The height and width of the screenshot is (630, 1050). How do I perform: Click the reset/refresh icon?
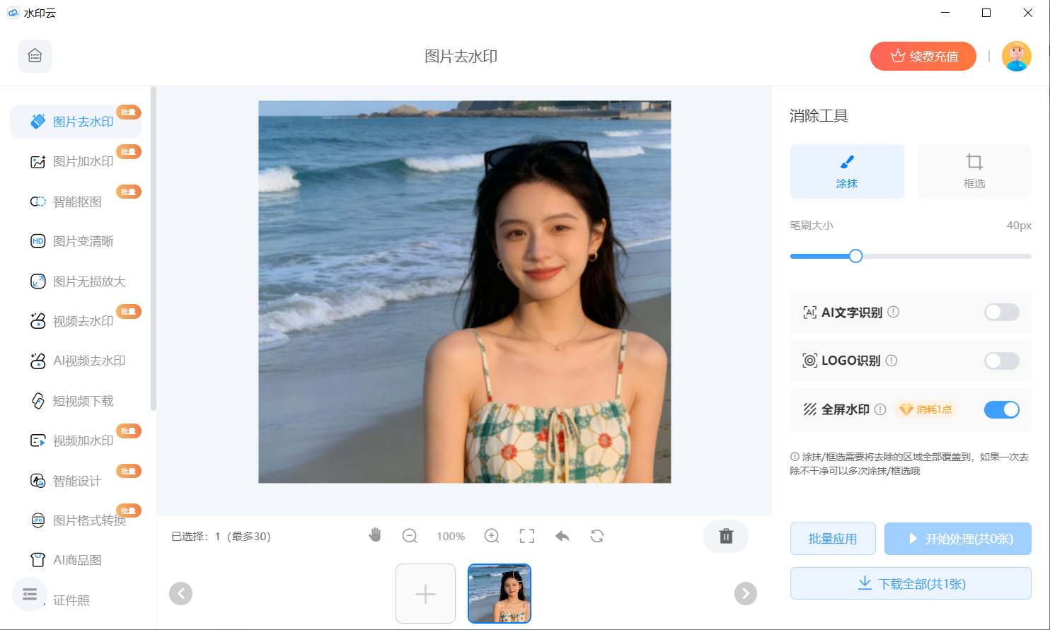pos(597,536)
